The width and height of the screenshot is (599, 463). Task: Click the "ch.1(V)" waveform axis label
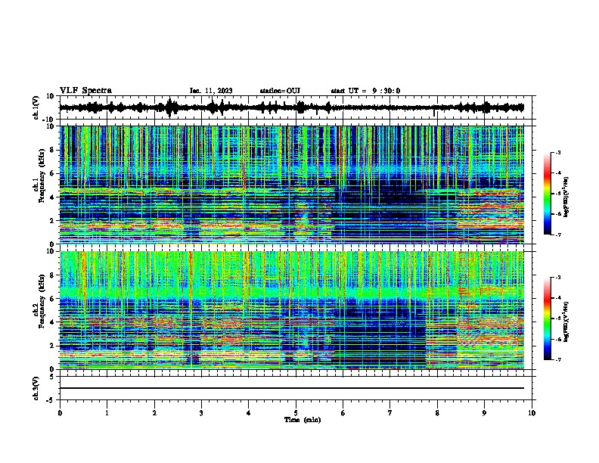pyautogui.click(x=36, y=107)
